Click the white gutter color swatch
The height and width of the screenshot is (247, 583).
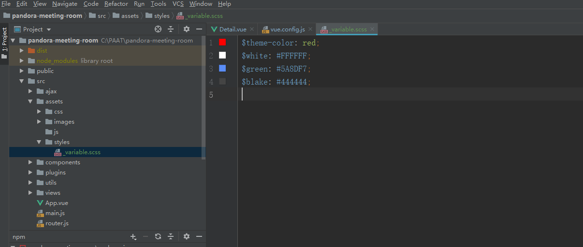222,55
